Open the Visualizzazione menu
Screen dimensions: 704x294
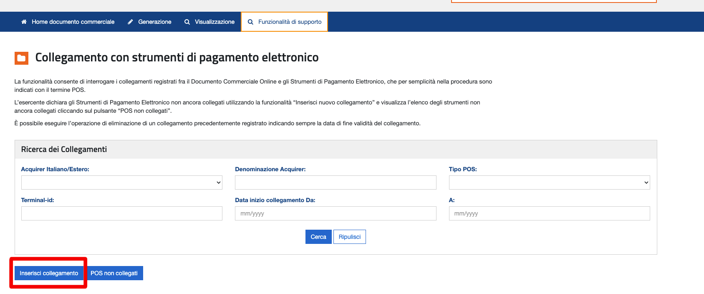pyautogui.click(x=214, y=22)
